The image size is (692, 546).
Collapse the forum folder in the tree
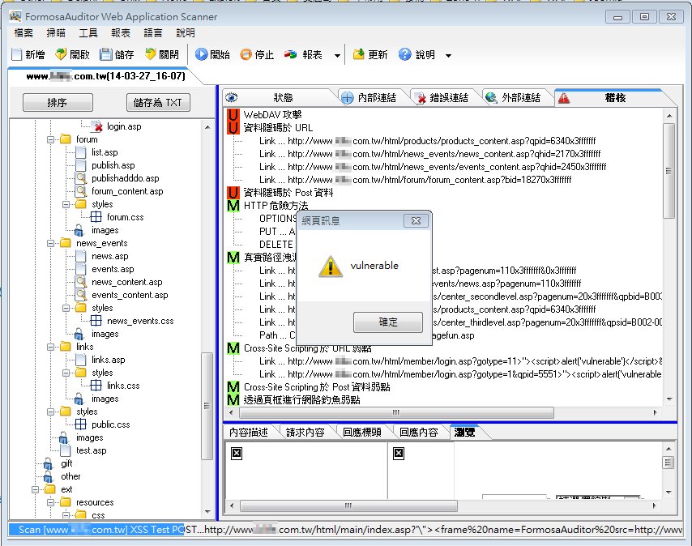tap(50, 139)
